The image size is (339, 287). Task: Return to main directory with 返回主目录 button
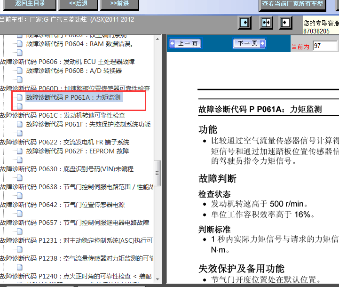click(x=30, y=4)
